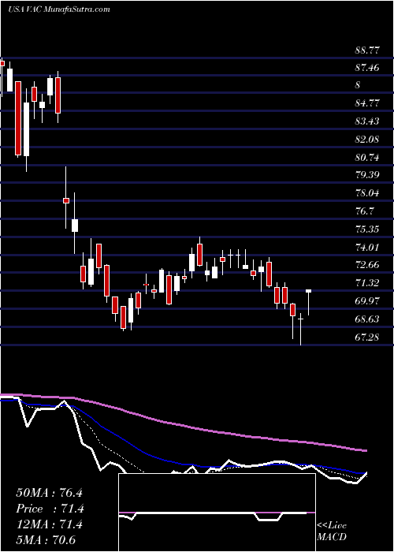The height and width of the screenshot is (552, 394).
Task: Click the 78.04 price axis label
Action: [x=367, y=193]
